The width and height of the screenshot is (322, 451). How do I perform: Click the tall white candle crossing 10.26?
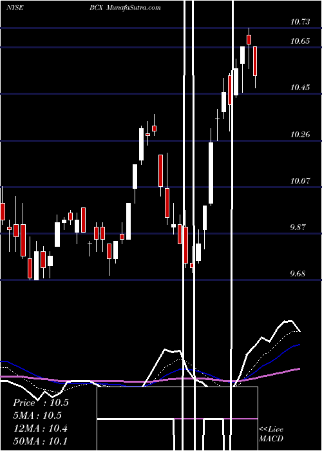pos(211,173)
